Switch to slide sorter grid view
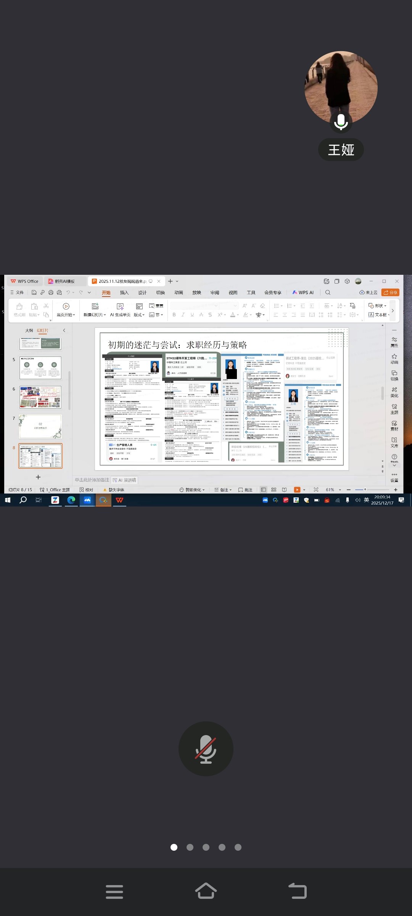Viewport: 412px width, 916px height. (274, 490)
